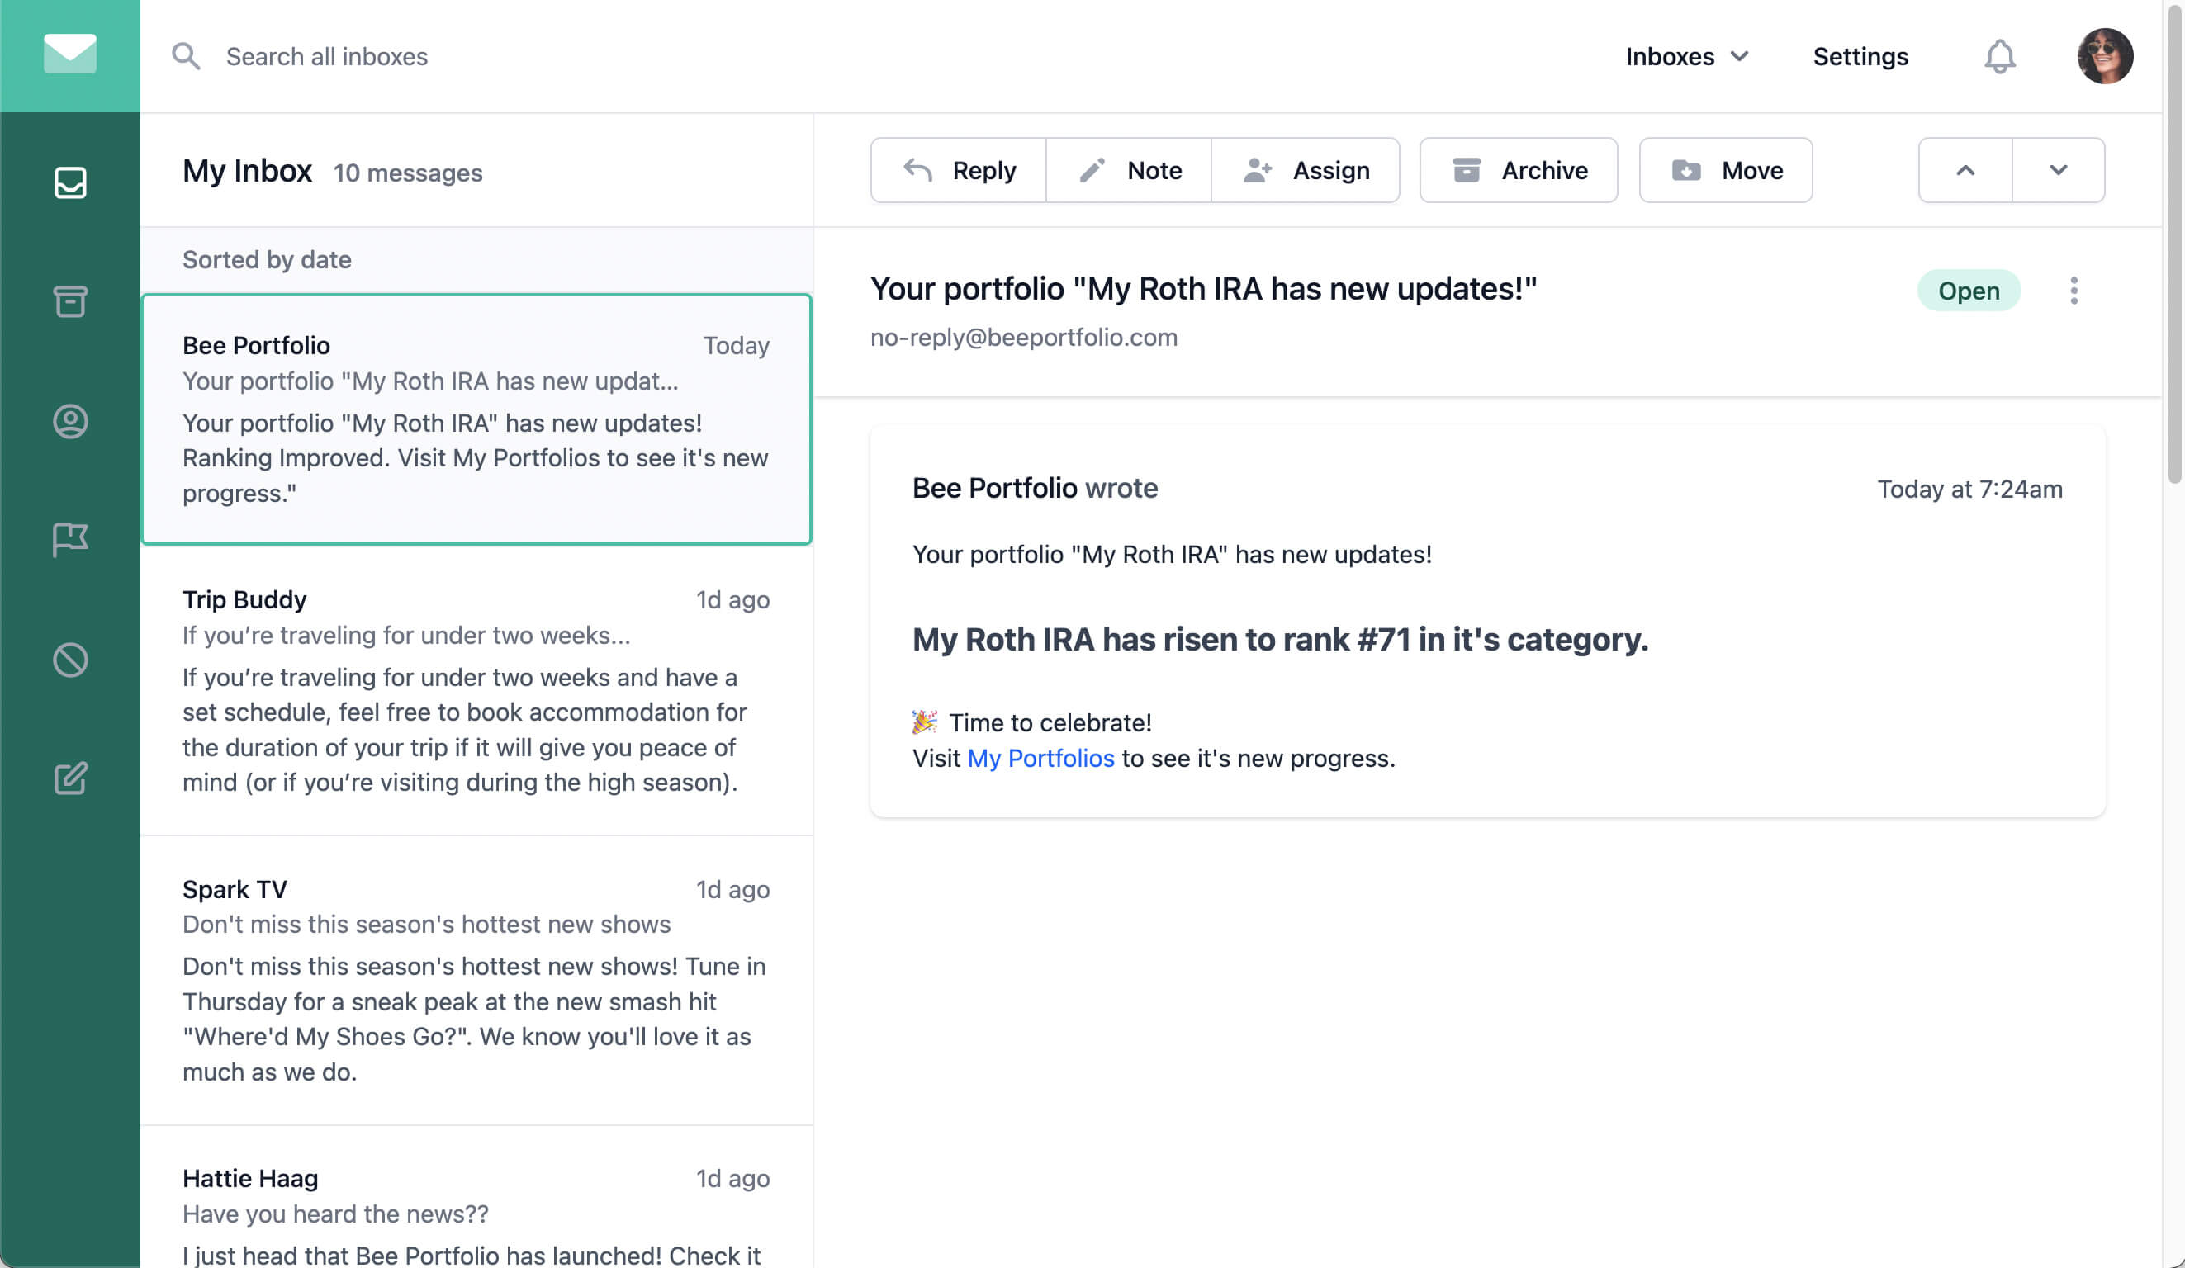Go to next conversation with down chevron

(x=2059, y=170)
